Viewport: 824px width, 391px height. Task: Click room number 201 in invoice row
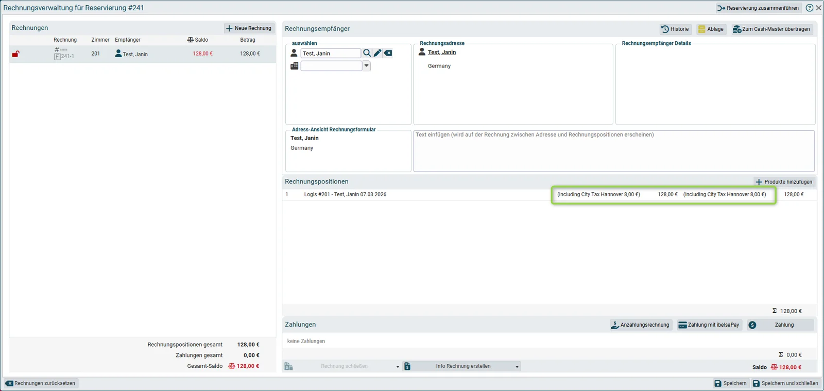(96, 54)
